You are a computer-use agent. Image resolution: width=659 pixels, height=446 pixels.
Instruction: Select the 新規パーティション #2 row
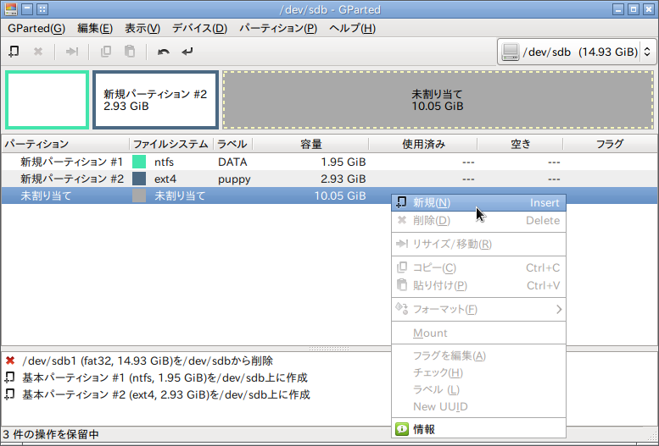(329, 179)
